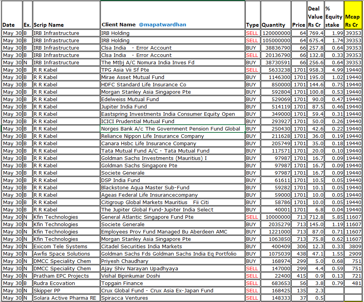This screenshot has height=302, width=364.
Task: Click the price '415' cell
Action: (x=299, y=276)
